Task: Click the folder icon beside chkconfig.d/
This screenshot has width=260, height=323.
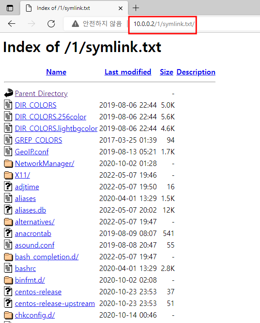Action: tap(9, 315)
